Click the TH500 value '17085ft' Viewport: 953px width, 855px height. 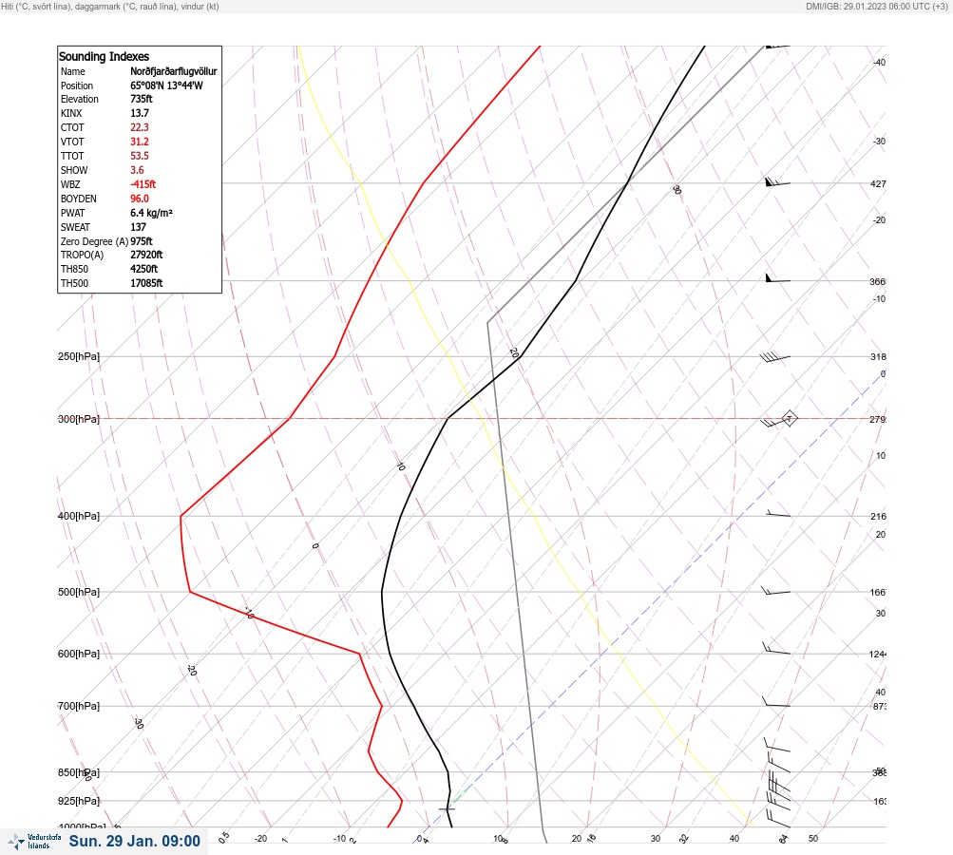tap(146, 283)
